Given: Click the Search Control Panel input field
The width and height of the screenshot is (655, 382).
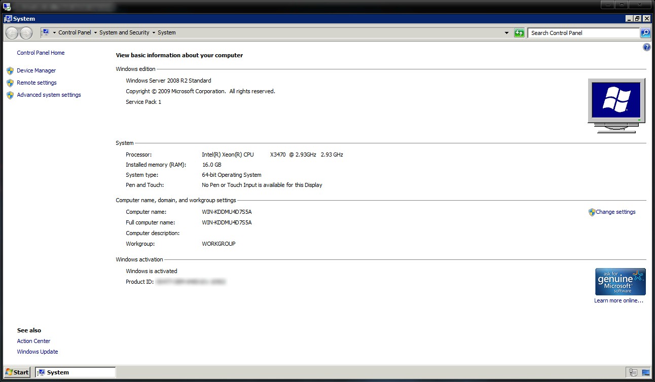Looking at the screenshot, I should point(583,33).
